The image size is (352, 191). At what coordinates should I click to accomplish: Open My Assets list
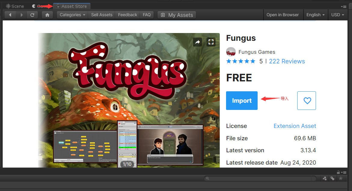click(177, 15)
